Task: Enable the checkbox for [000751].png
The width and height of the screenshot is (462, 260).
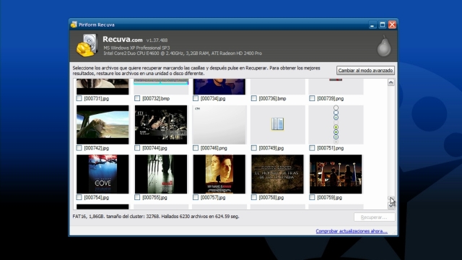Action: click(x=312, y=147)
